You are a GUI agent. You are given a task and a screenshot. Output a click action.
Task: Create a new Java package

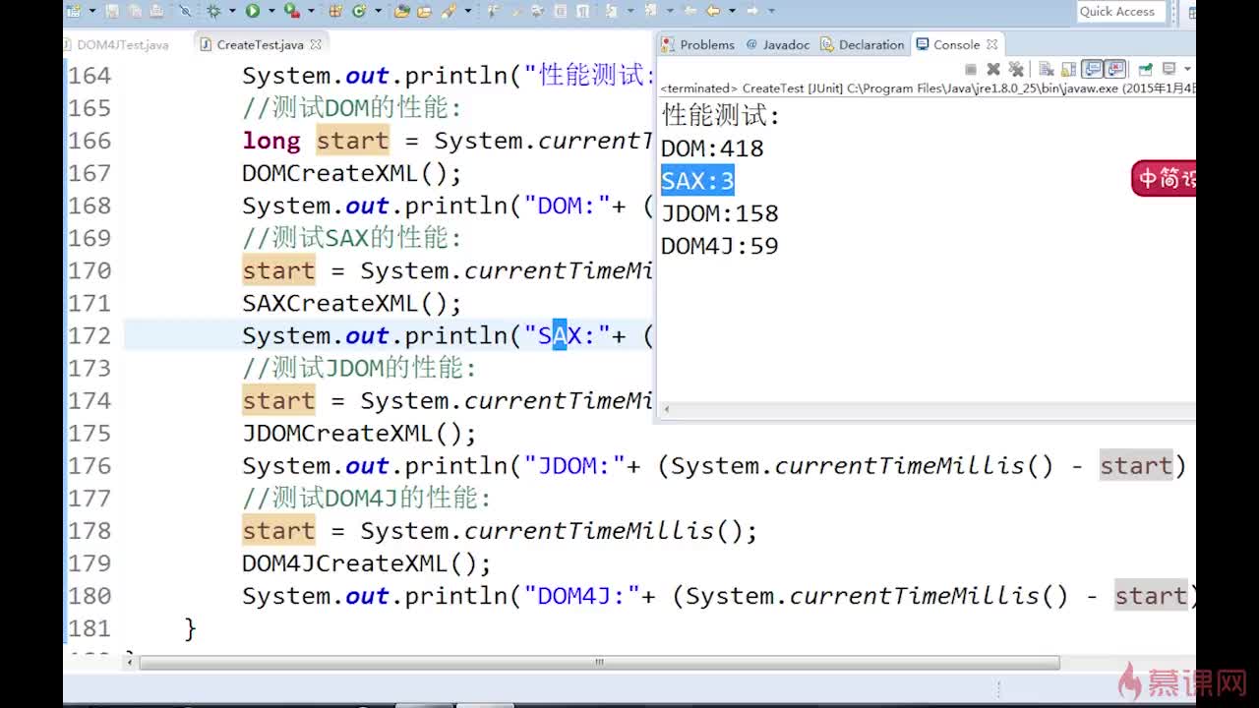click(x=335, y=12)
